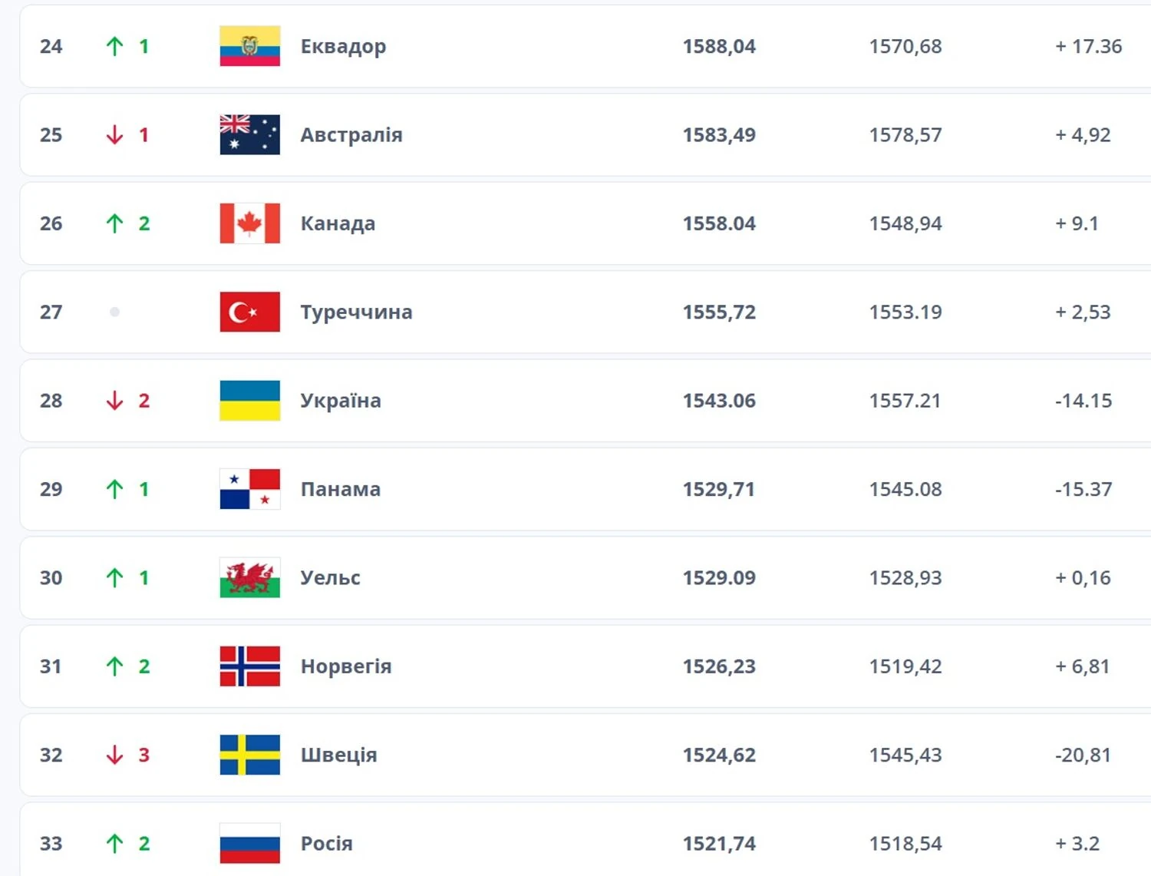1151x876 pixels.
Task: Select the Канада team name
Action: pyautogui.click(x=338, y=223)
